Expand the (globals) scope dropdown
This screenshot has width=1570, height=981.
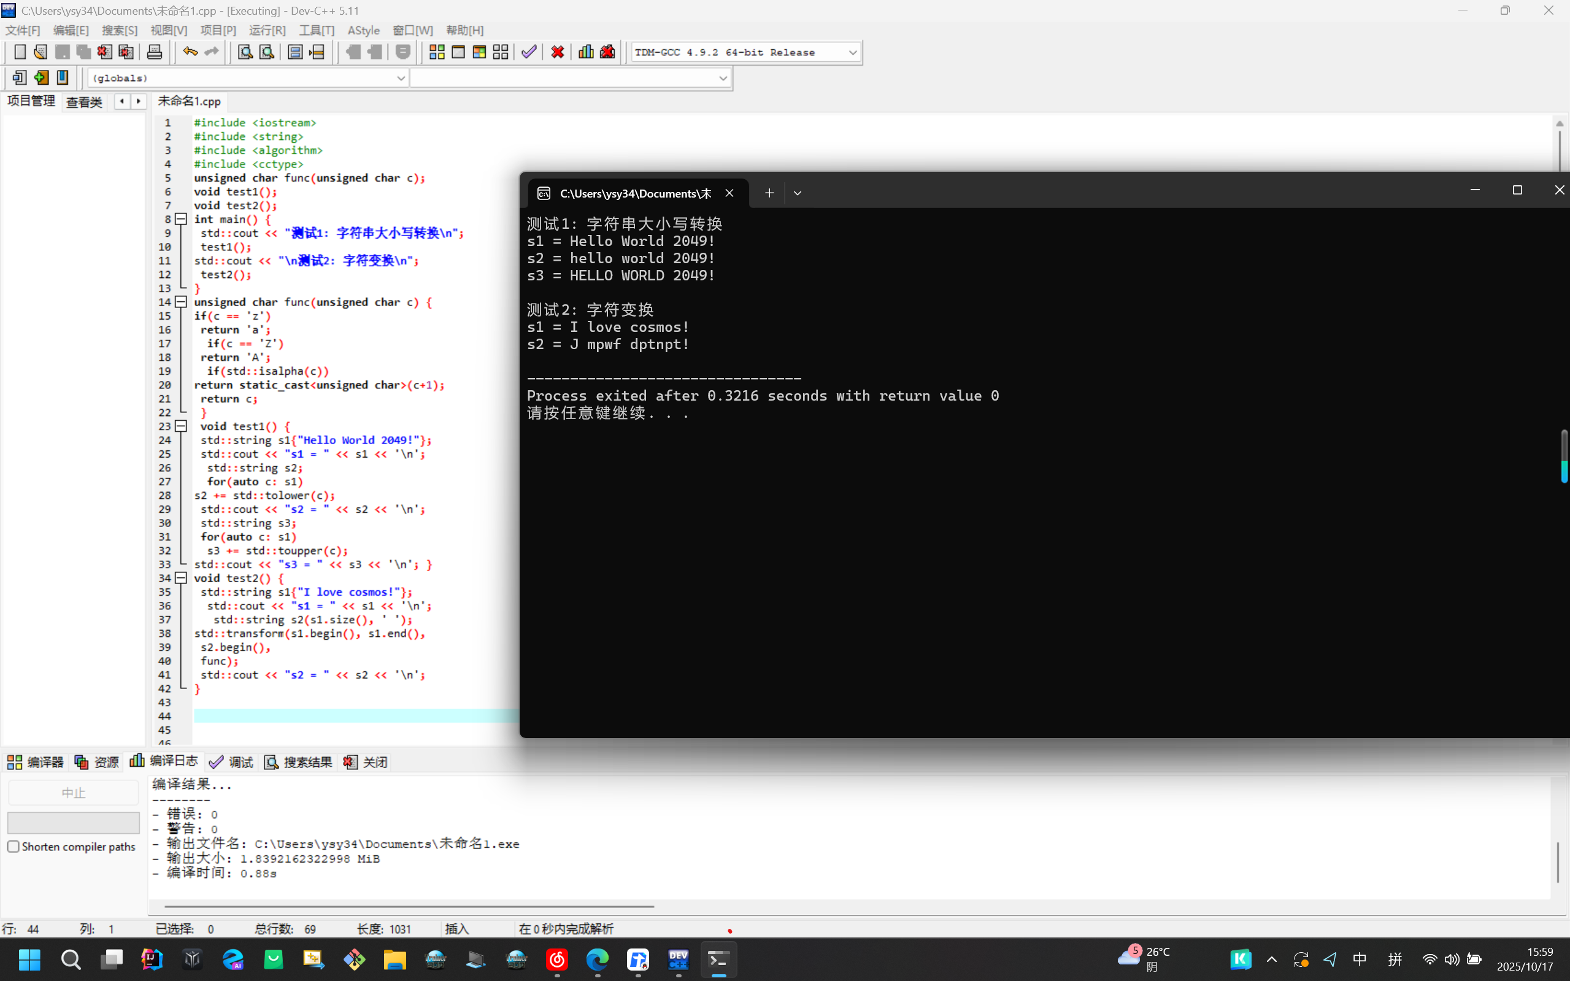(400, 78)
